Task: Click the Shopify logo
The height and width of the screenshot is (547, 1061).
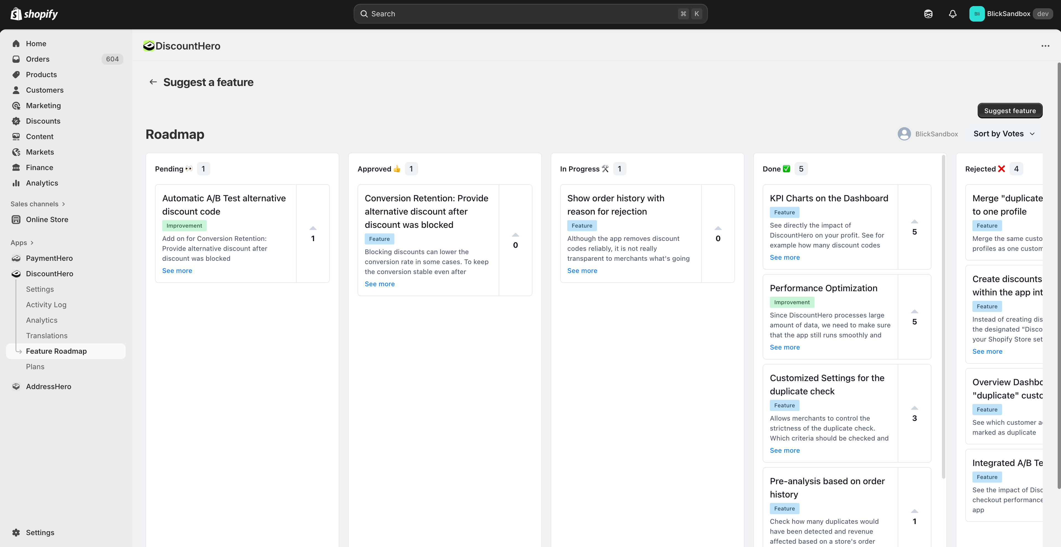Action: [x=34, y=14]
